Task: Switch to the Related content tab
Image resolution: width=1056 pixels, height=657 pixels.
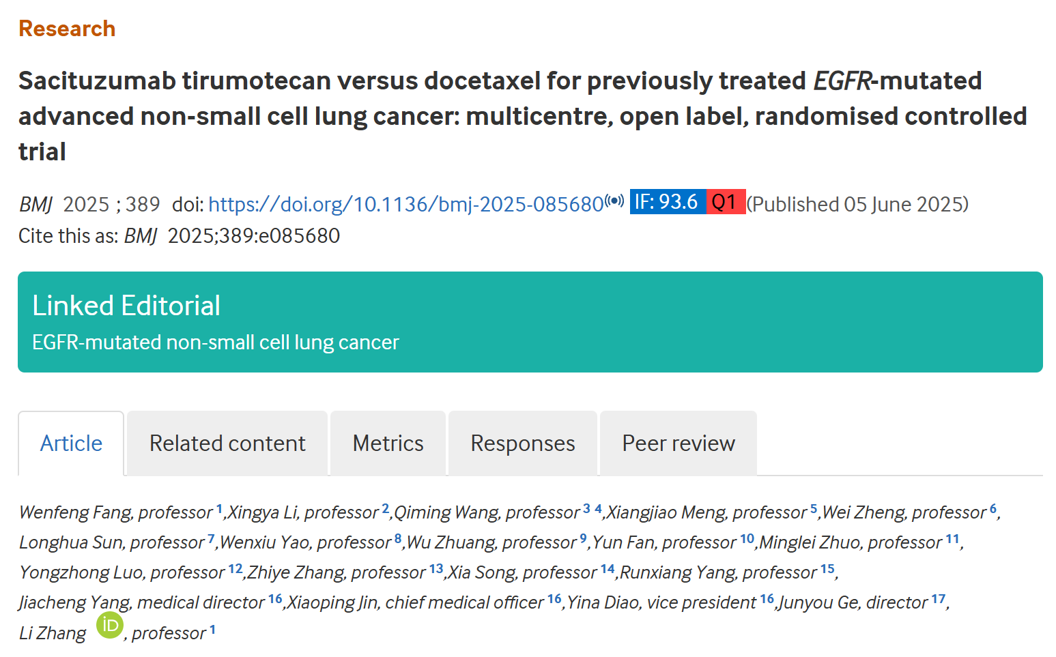Action: click(227, 443)
